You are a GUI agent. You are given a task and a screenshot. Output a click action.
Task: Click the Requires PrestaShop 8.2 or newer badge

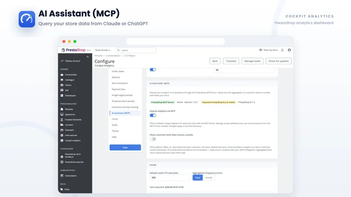(x=218, y=102)
